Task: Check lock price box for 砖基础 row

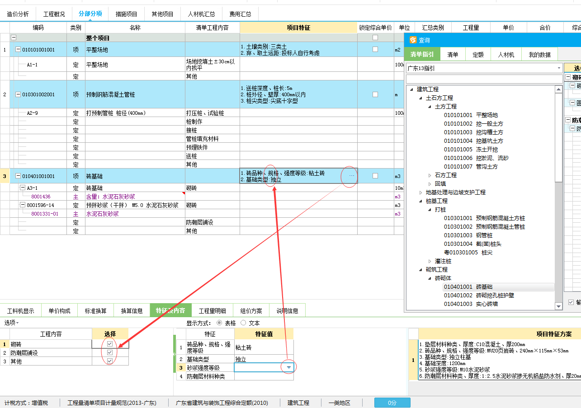Action: pyautogui.click(x=375, y=176)
